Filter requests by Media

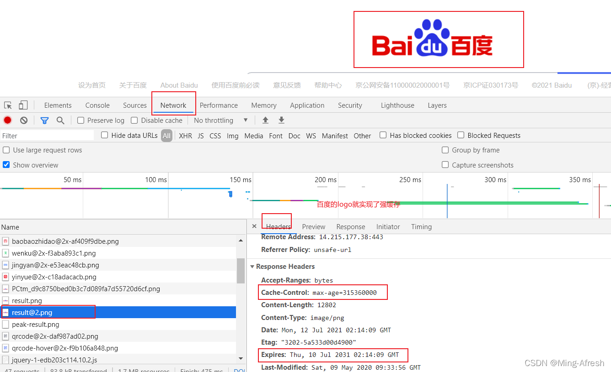tap(254, 136)
